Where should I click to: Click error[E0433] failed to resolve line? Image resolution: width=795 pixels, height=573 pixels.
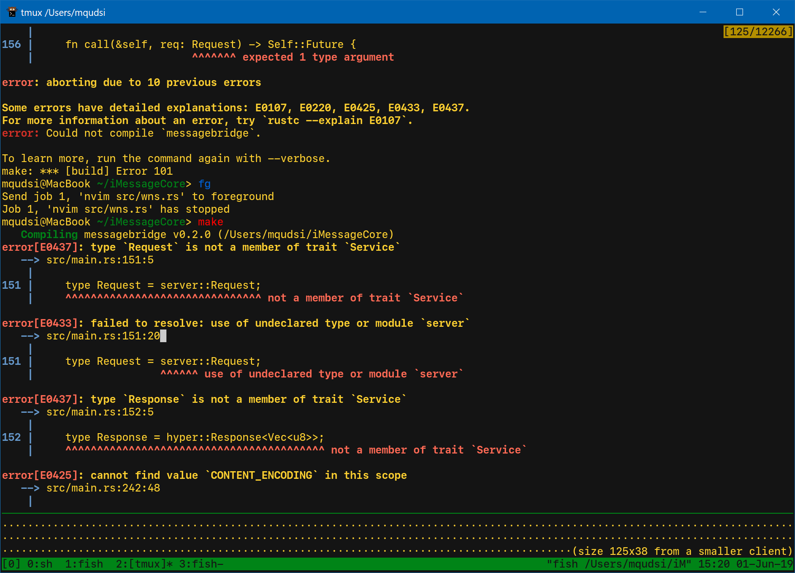236,323
